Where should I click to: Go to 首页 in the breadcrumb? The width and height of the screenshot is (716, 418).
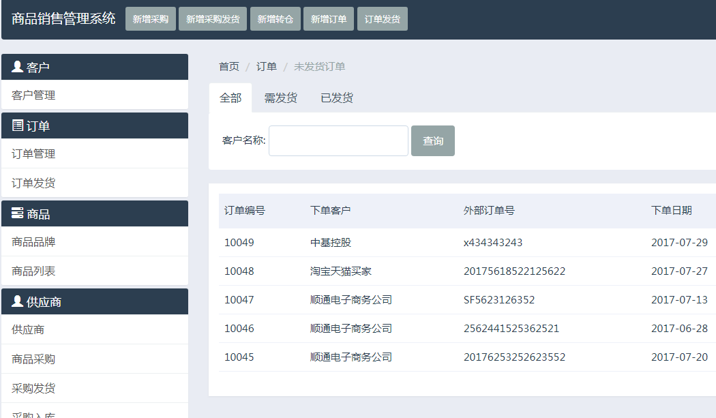[x=229, y=66]
